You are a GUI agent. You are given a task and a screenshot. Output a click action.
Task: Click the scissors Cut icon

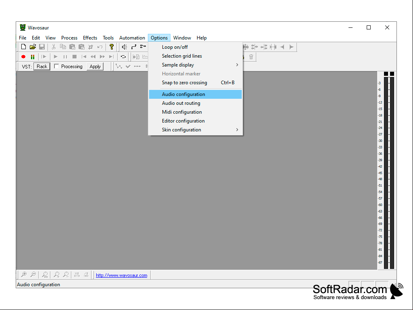click(54, 47)
